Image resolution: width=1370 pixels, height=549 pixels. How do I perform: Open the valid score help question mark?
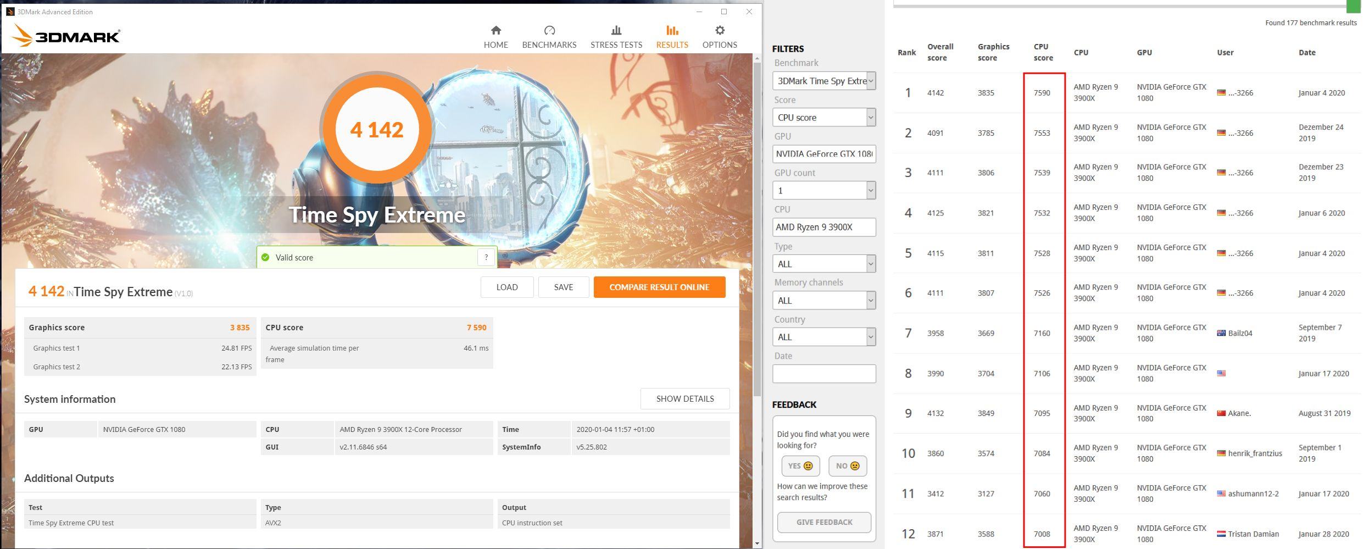point(486,257)
